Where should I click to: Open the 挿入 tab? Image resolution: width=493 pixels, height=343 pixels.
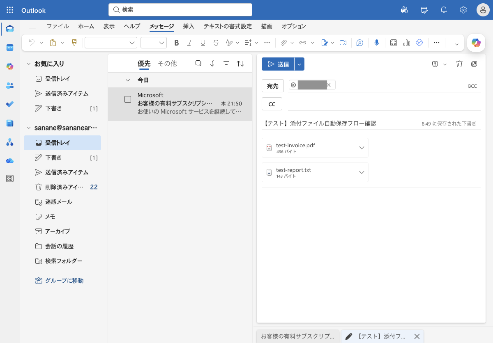189,26
